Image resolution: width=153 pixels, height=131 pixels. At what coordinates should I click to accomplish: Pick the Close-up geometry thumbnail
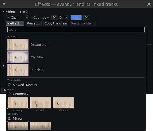tap(18, 103)
